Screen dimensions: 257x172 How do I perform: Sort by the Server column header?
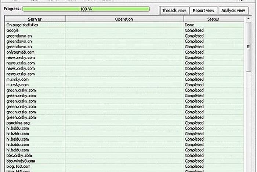coord(35,19)
